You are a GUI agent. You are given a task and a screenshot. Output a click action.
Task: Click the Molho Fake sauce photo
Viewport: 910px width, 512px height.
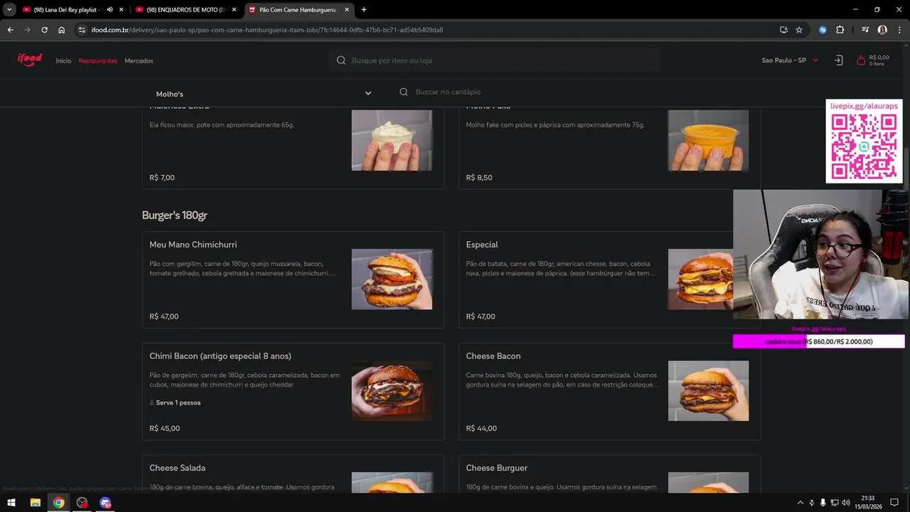pyautogui.click(x=708, y=140)
